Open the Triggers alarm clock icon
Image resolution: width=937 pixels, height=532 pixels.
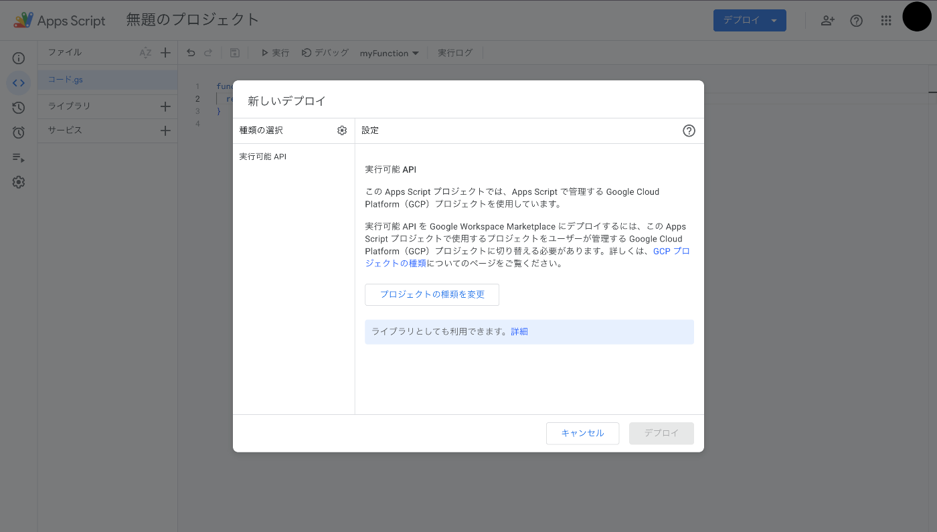click(x=19, y=132)
